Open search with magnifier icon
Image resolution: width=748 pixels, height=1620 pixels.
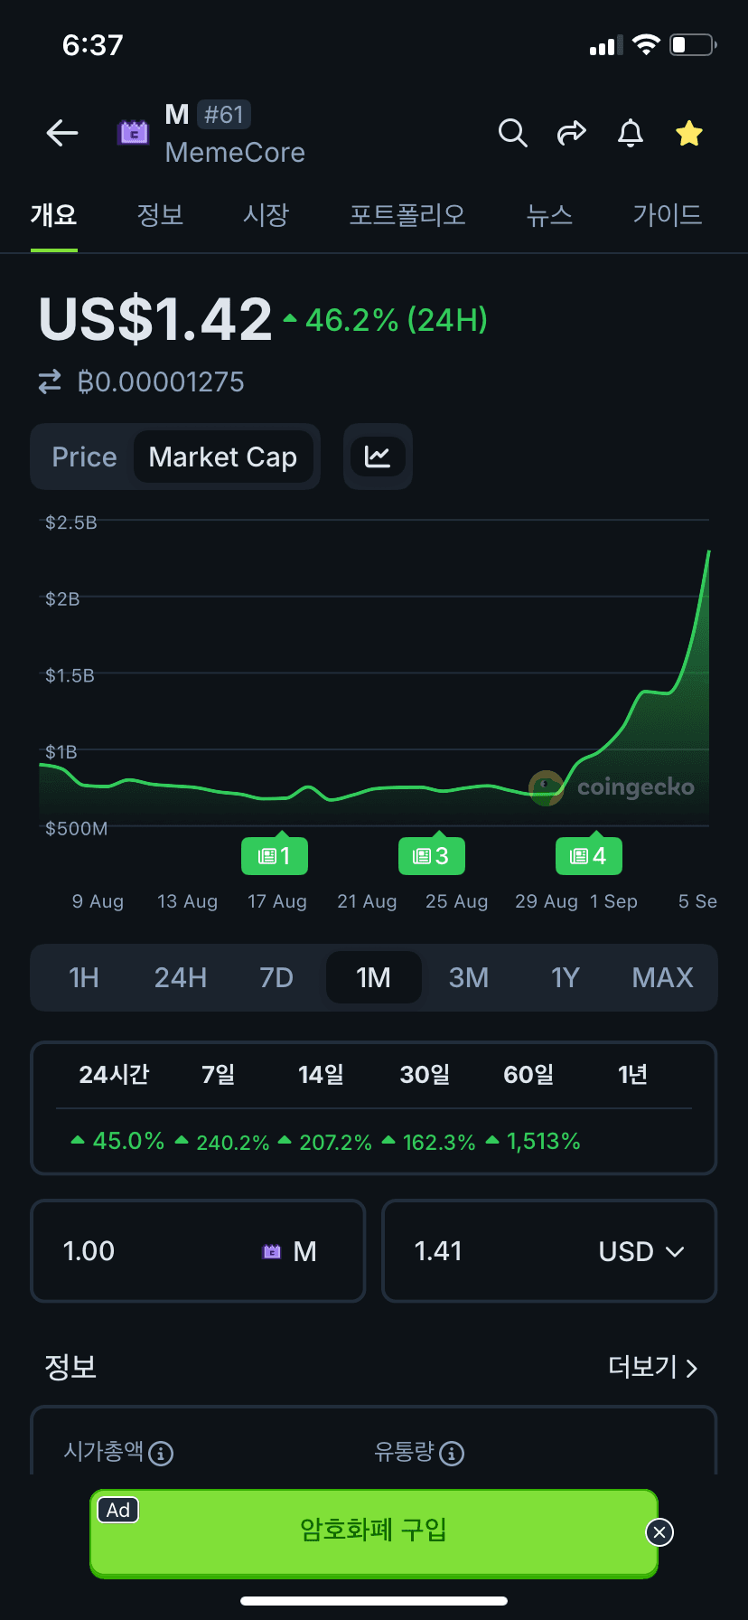(512, 134)
